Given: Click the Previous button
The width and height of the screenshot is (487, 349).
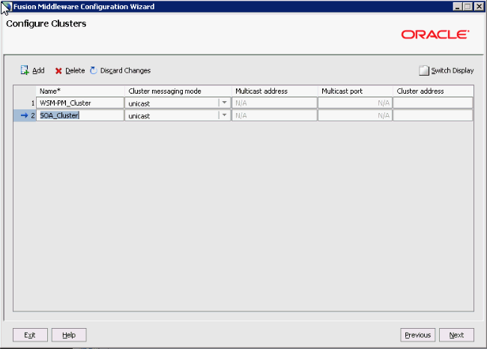Looking at the screenshot, I should pos(418,335).
